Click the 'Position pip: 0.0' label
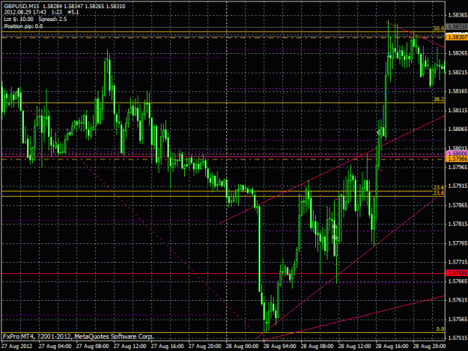This screenshot has width=468, height=351. (23, 26)
